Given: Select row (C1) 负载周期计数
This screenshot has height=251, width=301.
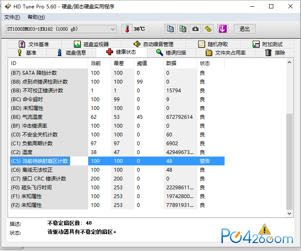Looking at the screenshot, I should coord(117,144).
